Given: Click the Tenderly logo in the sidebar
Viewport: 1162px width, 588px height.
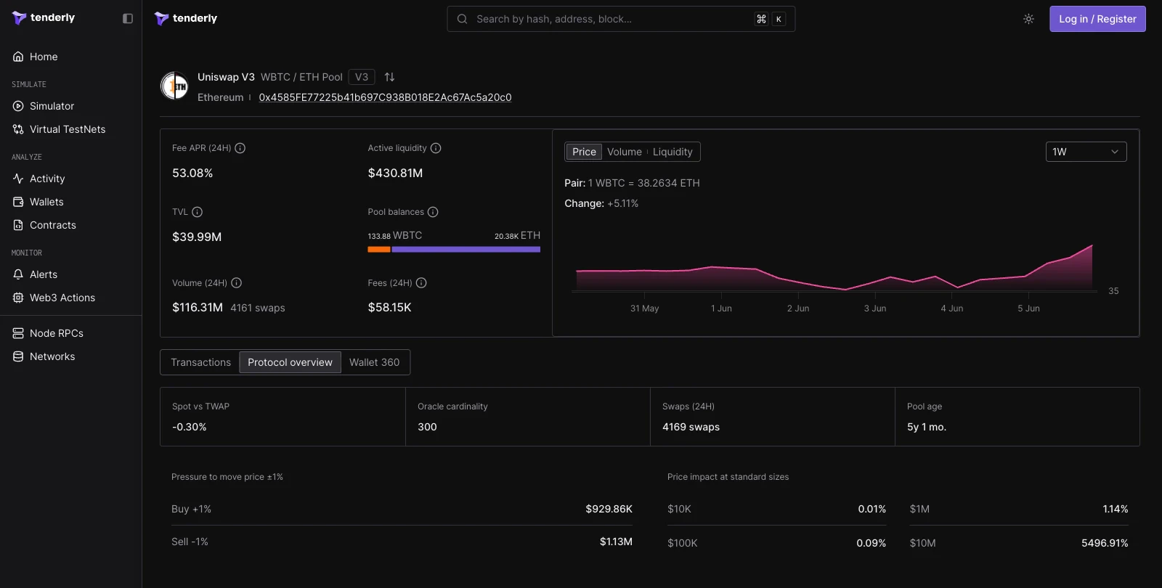Looking at the screenshot, I should pos(44,17).
